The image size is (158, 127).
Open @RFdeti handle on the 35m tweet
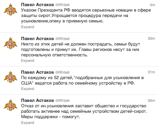[x=63, y=101]
